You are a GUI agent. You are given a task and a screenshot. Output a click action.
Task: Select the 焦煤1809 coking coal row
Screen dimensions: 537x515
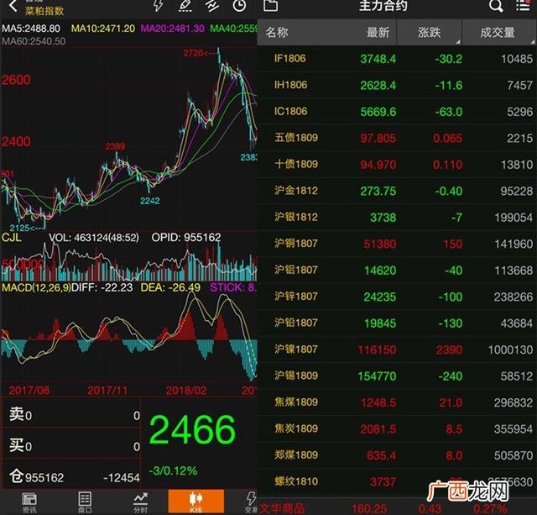397,402
